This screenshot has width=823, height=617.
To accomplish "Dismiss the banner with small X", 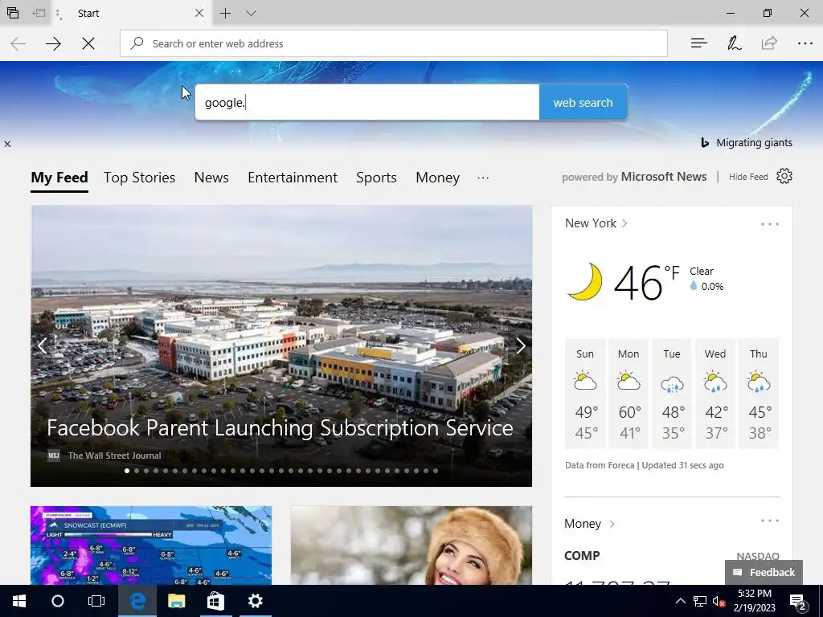I will pos(7,144).
